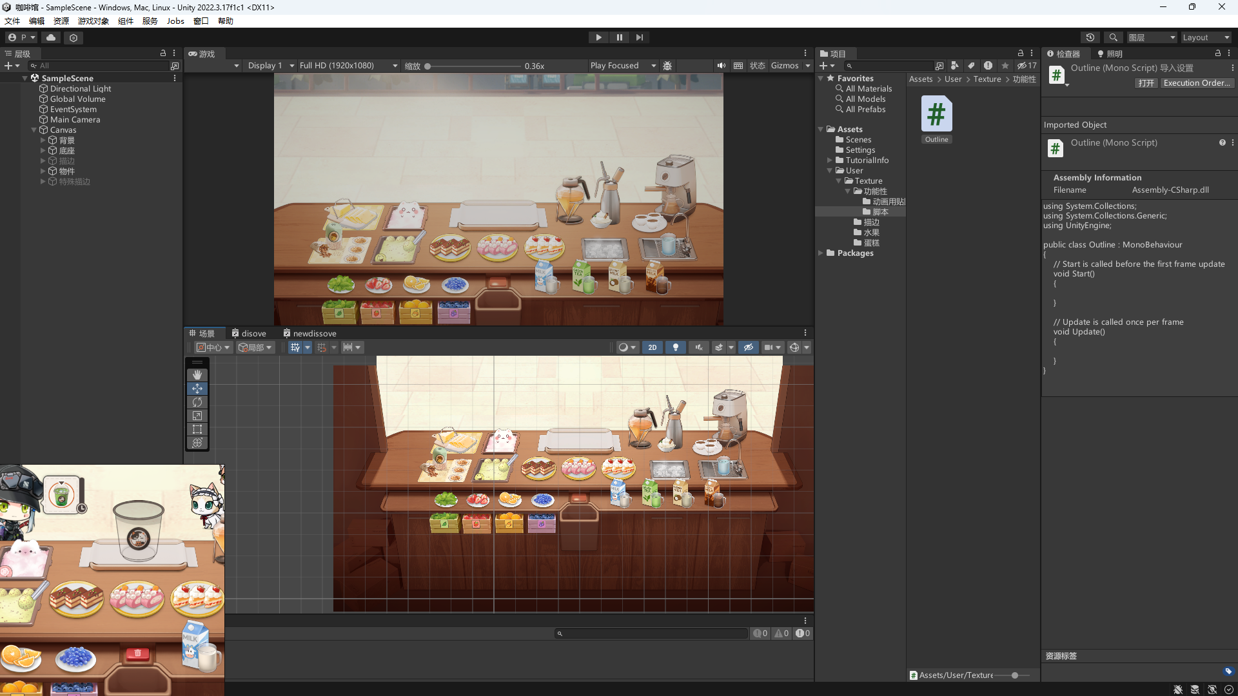
Task: Click the Step frame button
Action: tap(639, 37)
